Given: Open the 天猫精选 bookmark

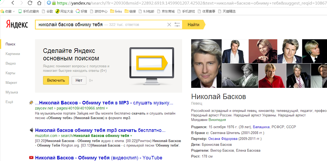Looking at the screenshot, I should point(227,11).
